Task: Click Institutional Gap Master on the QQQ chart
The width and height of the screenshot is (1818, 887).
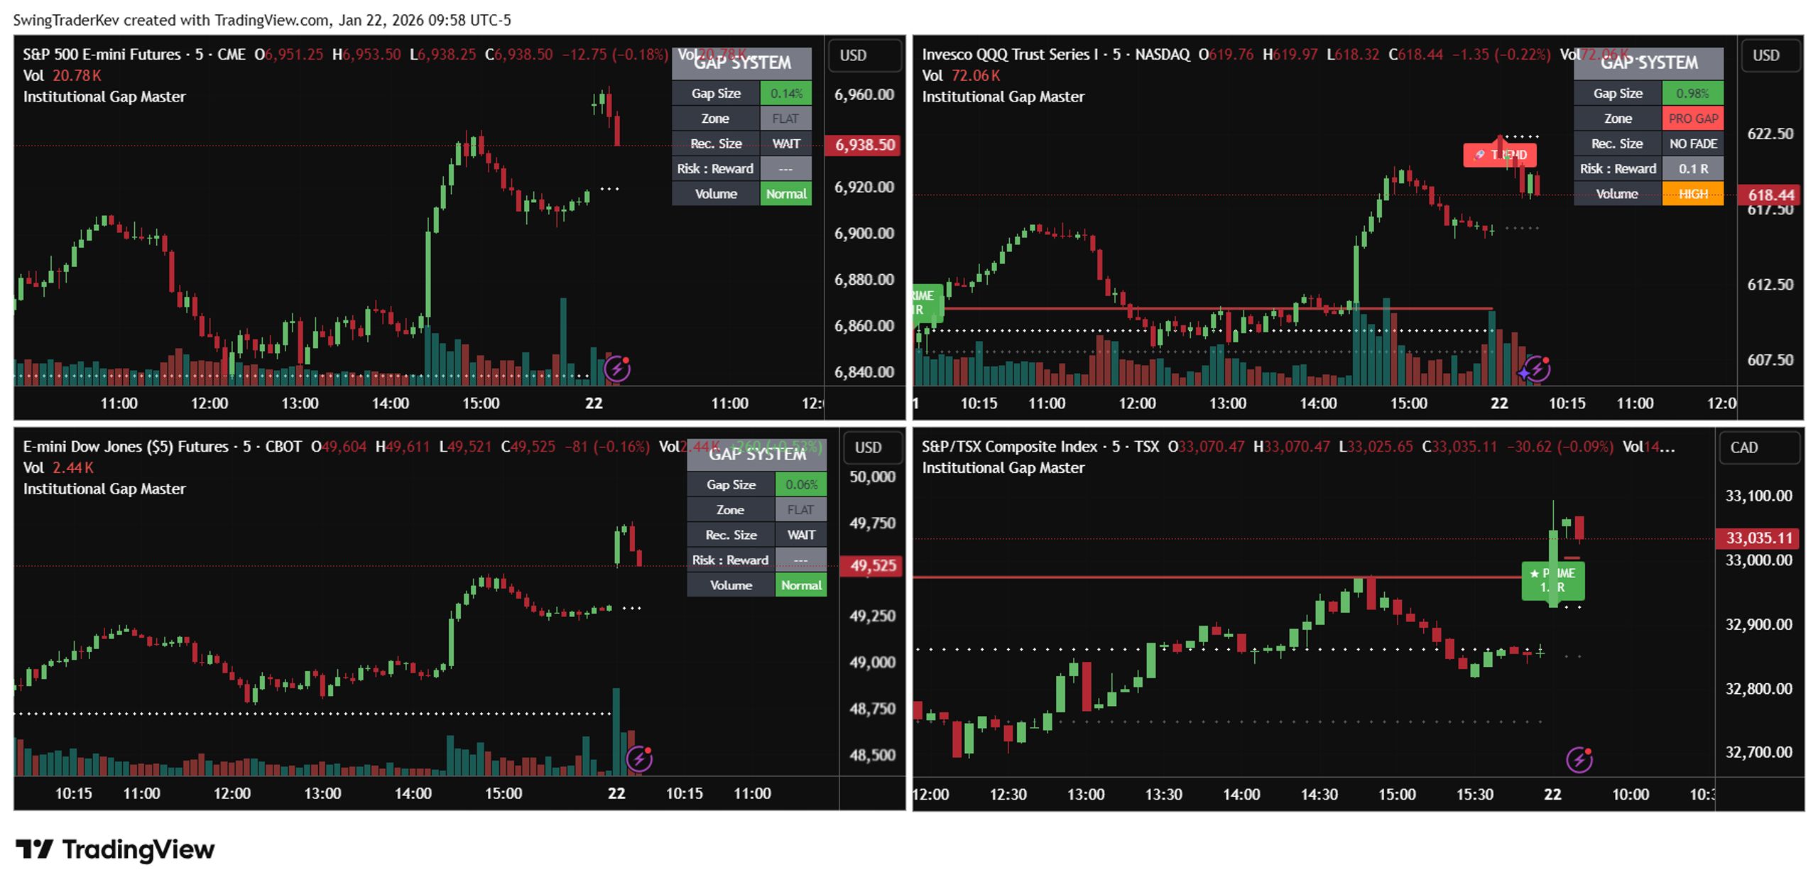Action: [x=1003, y=97]
